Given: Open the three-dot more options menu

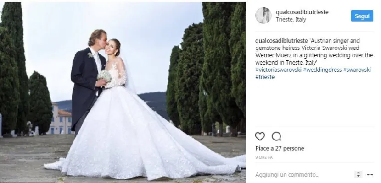Looking at the screenshot, I should point(370,174).
